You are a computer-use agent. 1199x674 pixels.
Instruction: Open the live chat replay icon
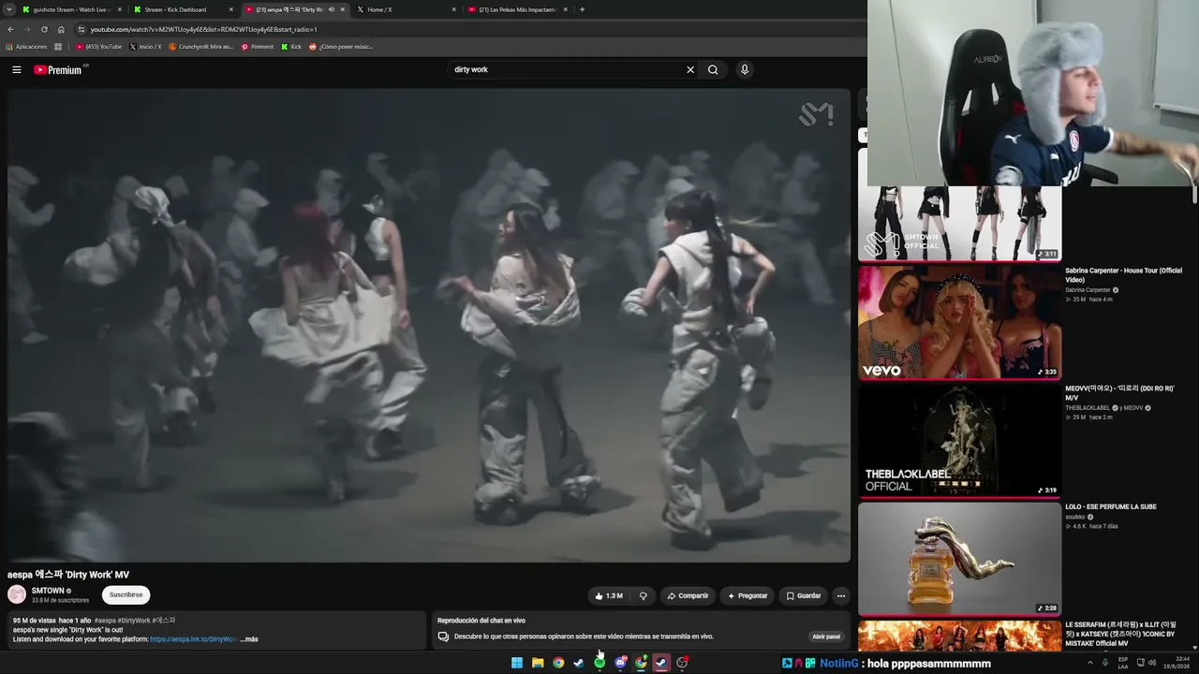tap(443, 637)
